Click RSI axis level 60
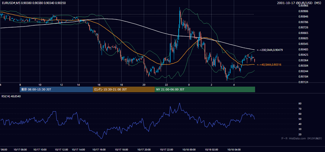Image resolution: width=325 pixels, height=152 pixels. coord(300,114)
